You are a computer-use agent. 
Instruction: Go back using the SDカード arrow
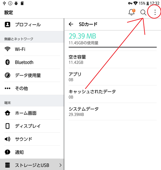tap(71, 24)
